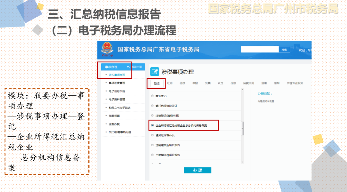This screenshot has width=347, height=192.
Task: Click the 事项办理 sidebar header
Action: pos(111,67)
